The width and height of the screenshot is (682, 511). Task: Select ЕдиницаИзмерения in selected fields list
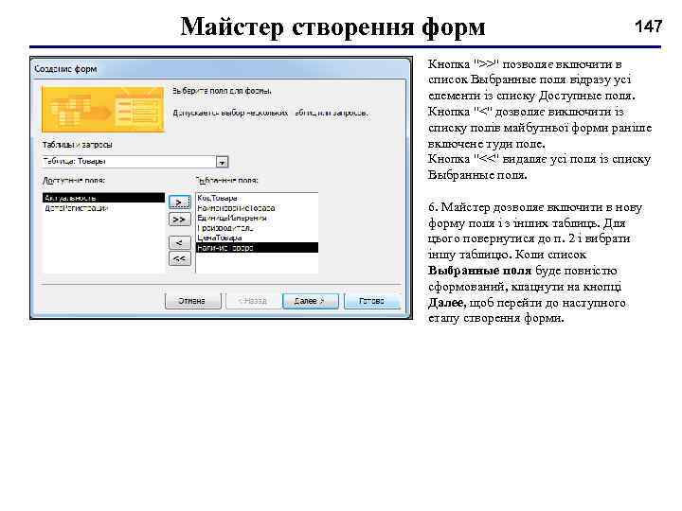click(x=257, y=218)
